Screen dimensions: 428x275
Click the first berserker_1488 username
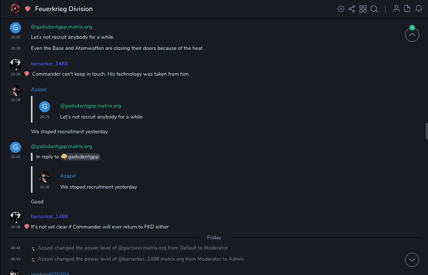click(49, 63)
